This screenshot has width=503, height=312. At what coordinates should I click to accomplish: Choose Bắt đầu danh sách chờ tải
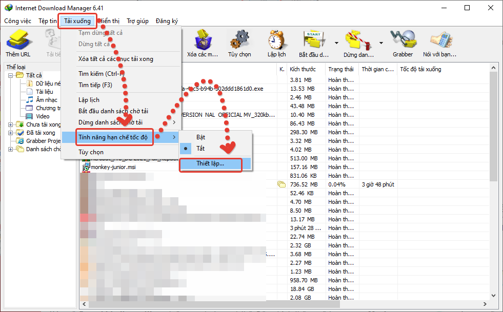pyautogui.click(x=120, y=111)
